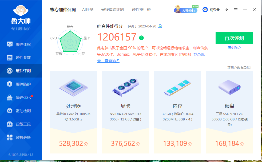
Task: Open the hamburger main menu
Action: pyautogui.click(x=236, y=10)
